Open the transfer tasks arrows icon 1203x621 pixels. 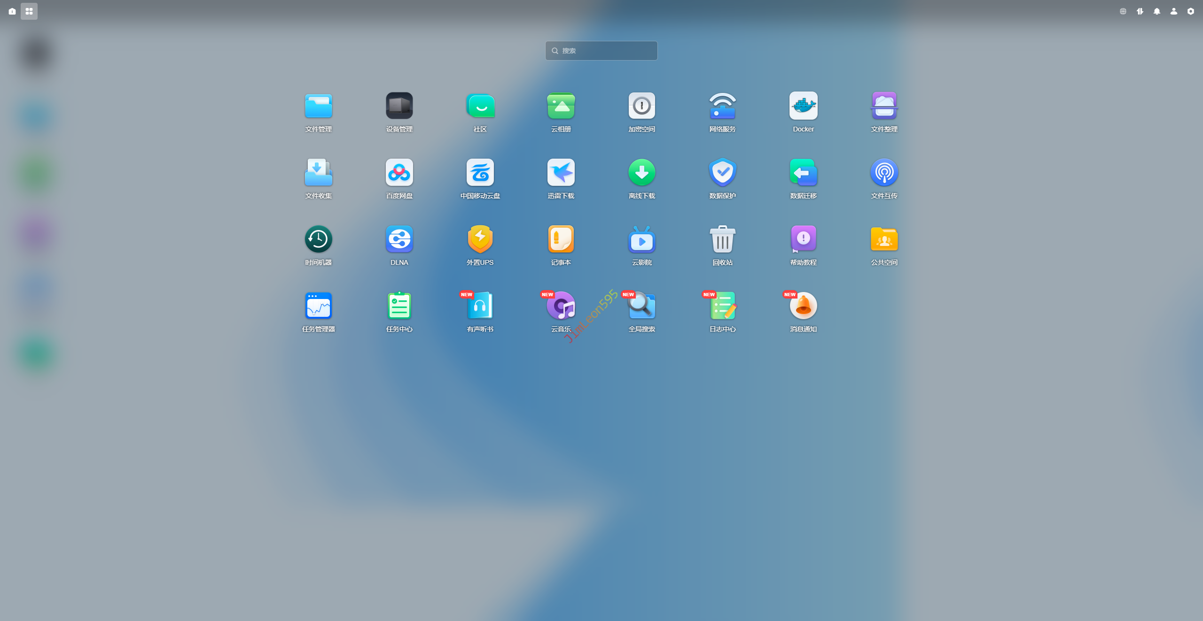[x=1140, y=11]
